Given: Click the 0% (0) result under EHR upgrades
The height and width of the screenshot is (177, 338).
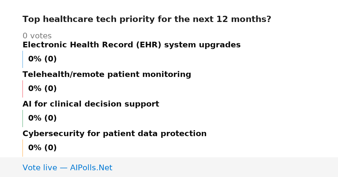Looking at the screenshot, I should click(43, 59).
